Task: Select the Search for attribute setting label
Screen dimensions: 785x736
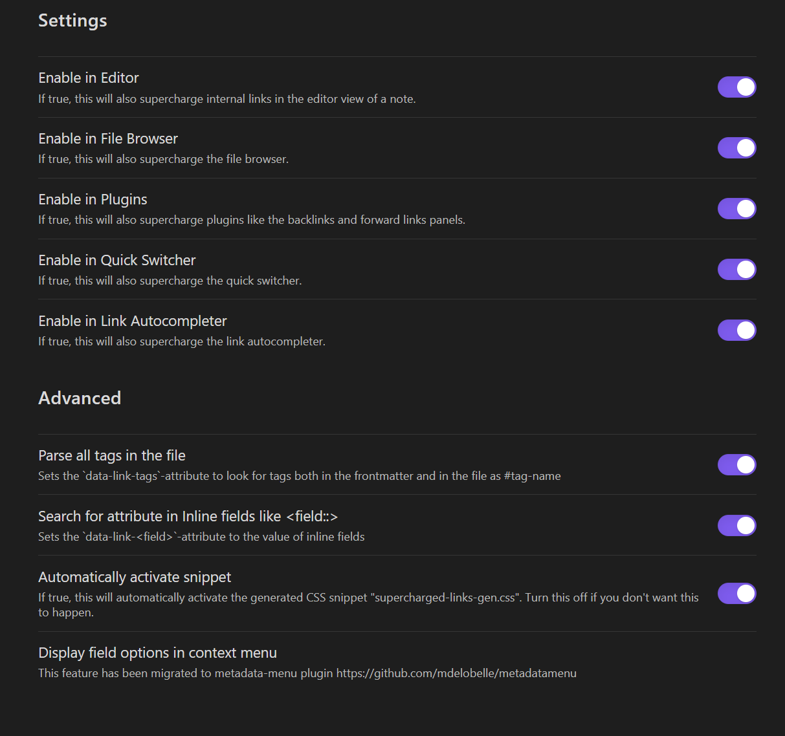Action: [188, 515]
